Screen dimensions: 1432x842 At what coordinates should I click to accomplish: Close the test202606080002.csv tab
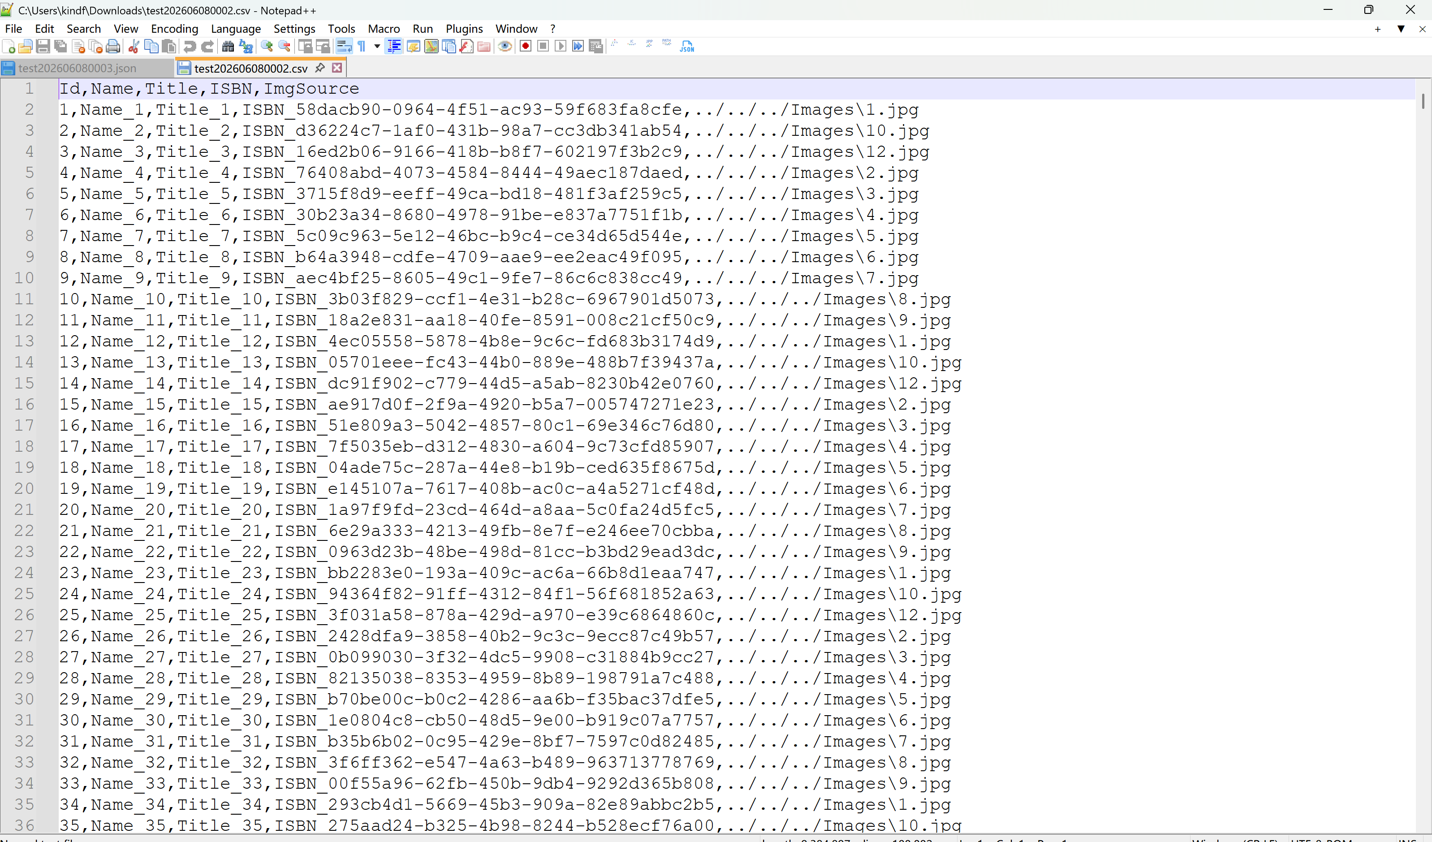337,68
